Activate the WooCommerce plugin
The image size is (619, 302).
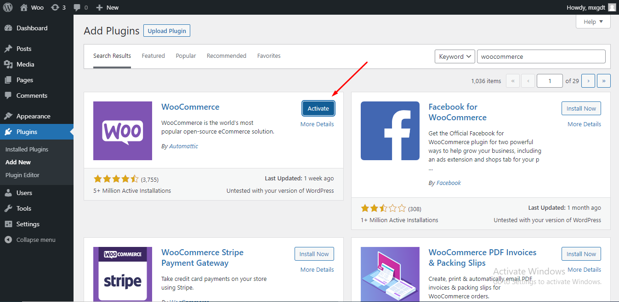point(318,108)
